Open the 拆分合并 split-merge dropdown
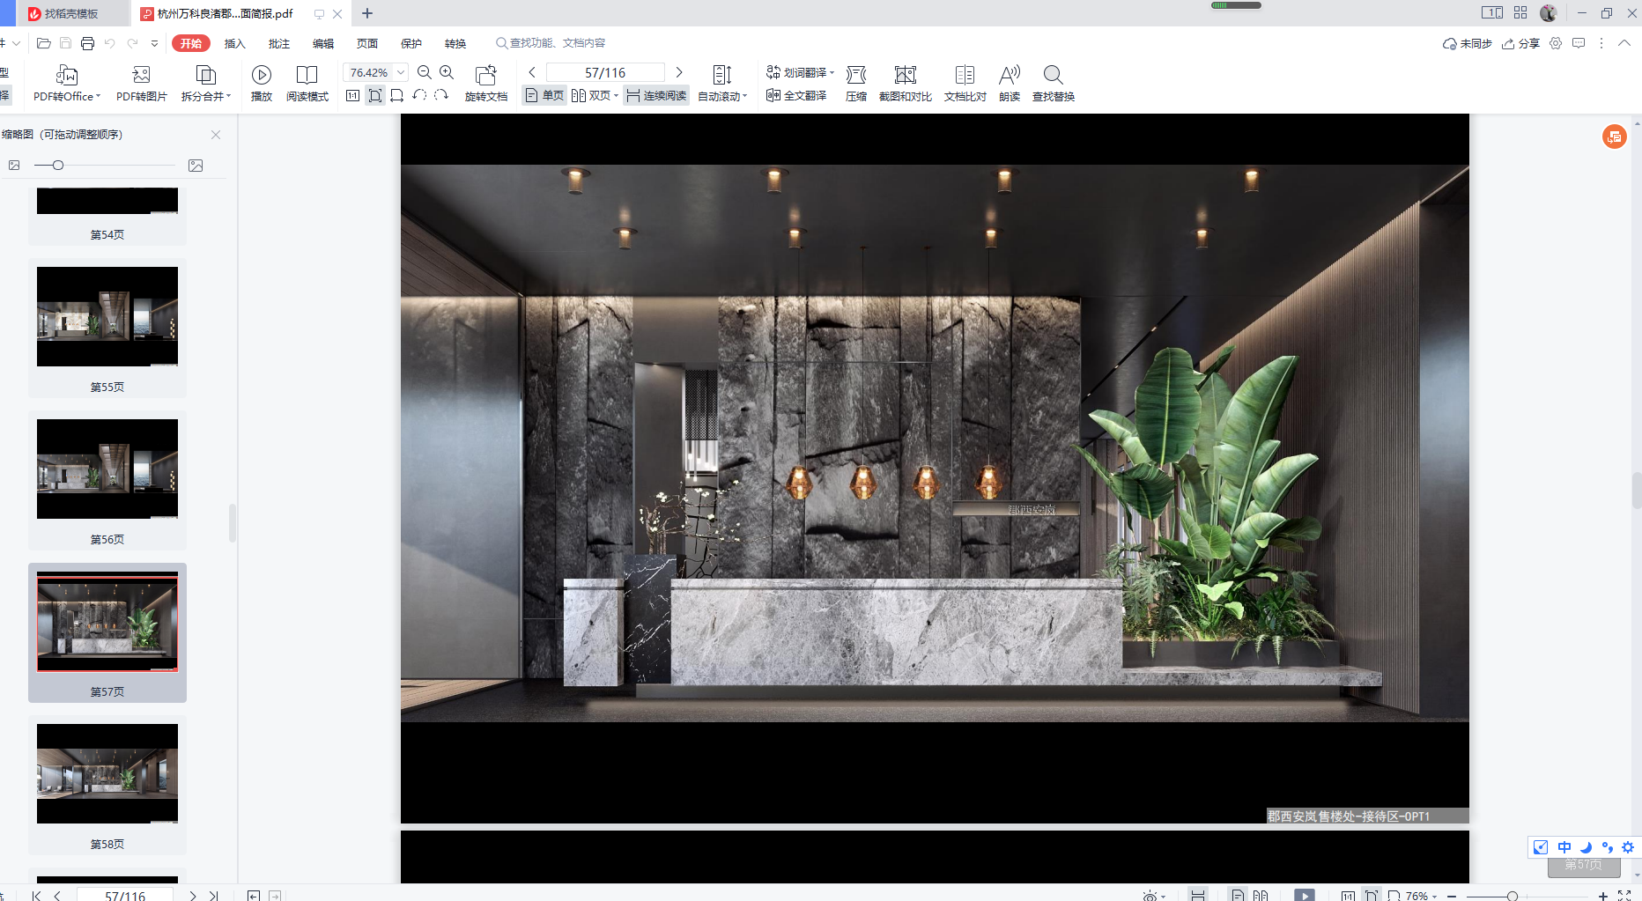 click(206, 84)
